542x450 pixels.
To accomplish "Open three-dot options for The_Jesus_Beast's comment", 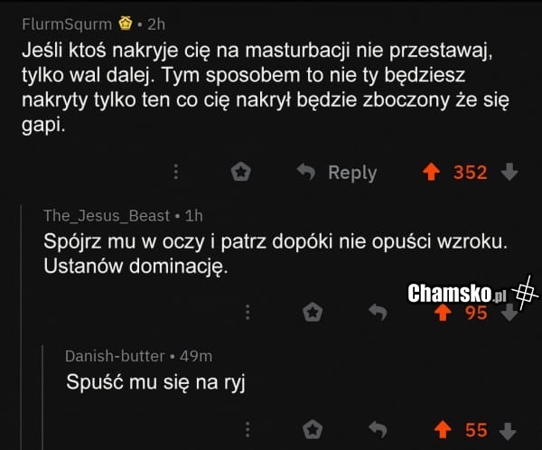I will pyautogui.click(x=248, y=313).
